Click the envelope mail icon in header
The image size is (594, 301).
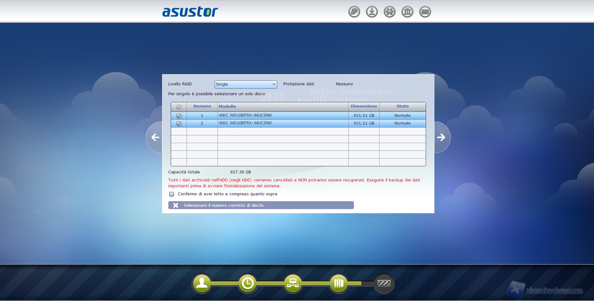(x=425, y=12)
